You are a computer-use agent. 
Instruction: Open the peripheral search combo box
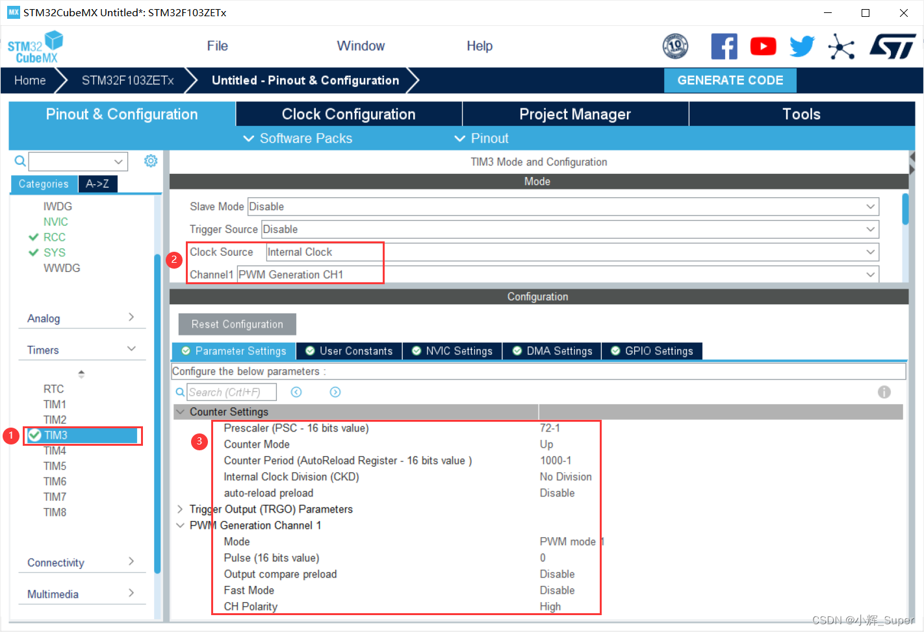point(78,161)
